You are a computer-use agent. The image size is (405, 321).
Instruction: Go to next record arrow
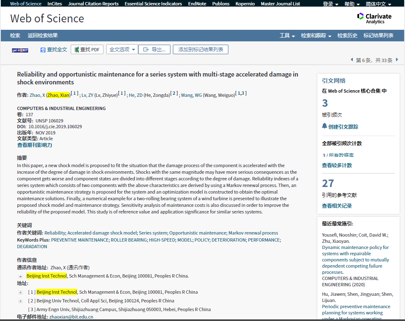tap(397, 60)
